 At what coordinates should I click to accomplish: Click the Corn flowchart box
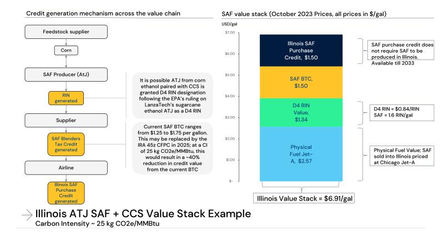pyautogui.click(x=66, y=51)
